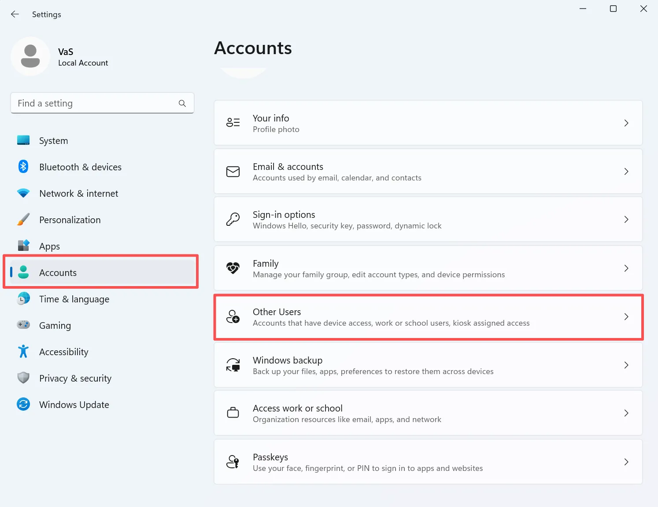658x507 pixels.
Task: Open Accessibility settings label
Action: click(x=63, y=352)
